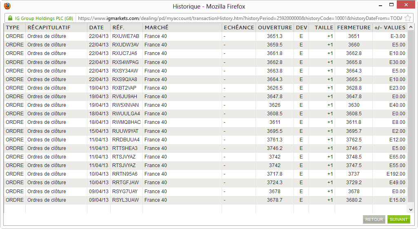
Task: Select row with reference RXUWE7AB
Action: coord(206,36)
